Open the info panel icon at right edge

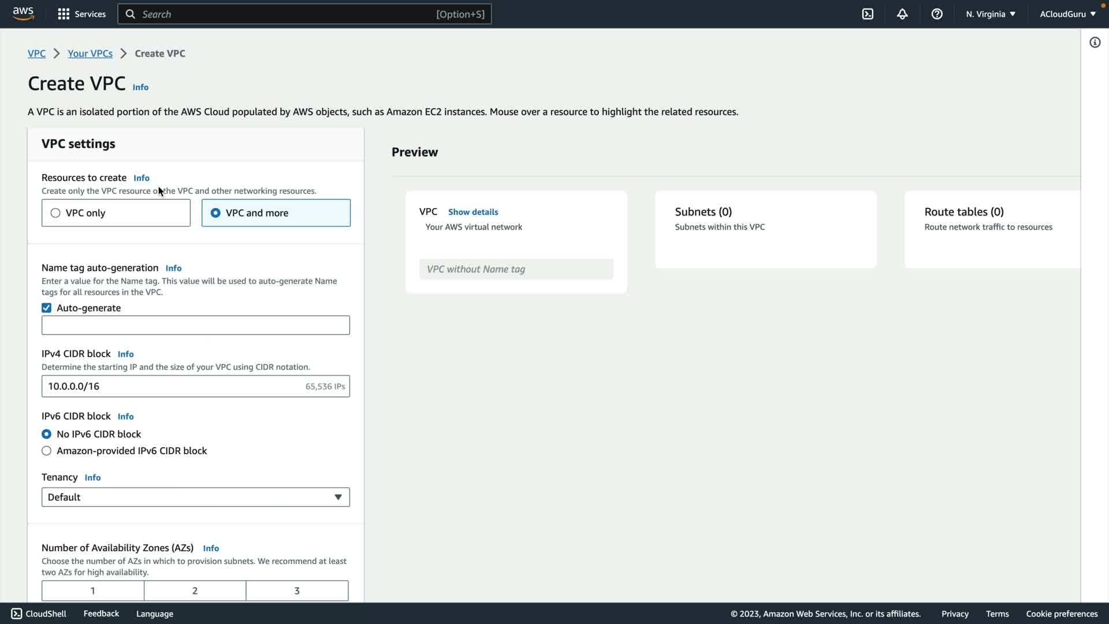(1095, 42)
